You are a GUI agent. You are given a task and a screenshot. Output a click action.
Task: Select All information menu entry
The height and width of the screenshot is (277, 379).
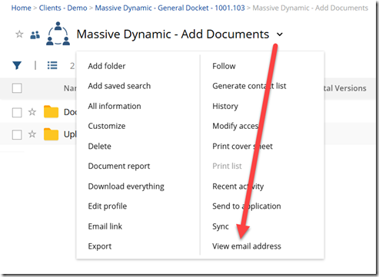pyautogui.click(x=115, y=106)
